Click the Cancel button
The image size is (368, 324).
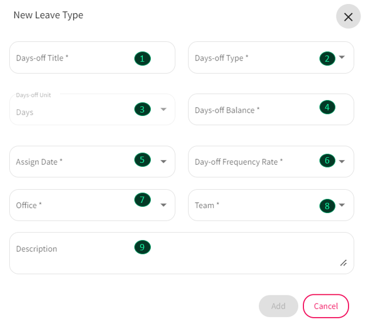(326, 306)
